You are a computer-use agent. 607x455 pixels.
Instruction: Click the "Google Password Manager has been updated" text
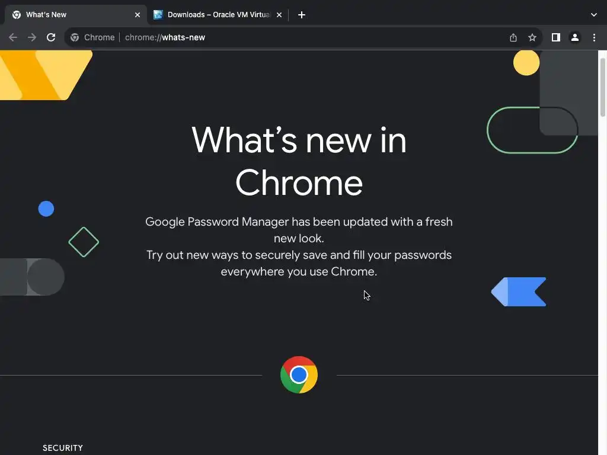[299, 230]
